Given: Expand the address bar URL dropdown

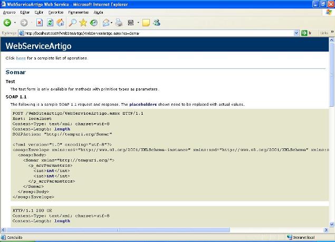Looking at the screenshot, I should (x=296, y=33).
